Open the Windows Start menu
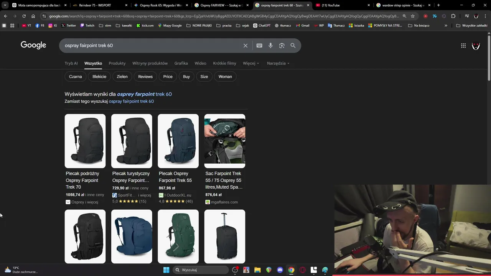 point(166,270)
